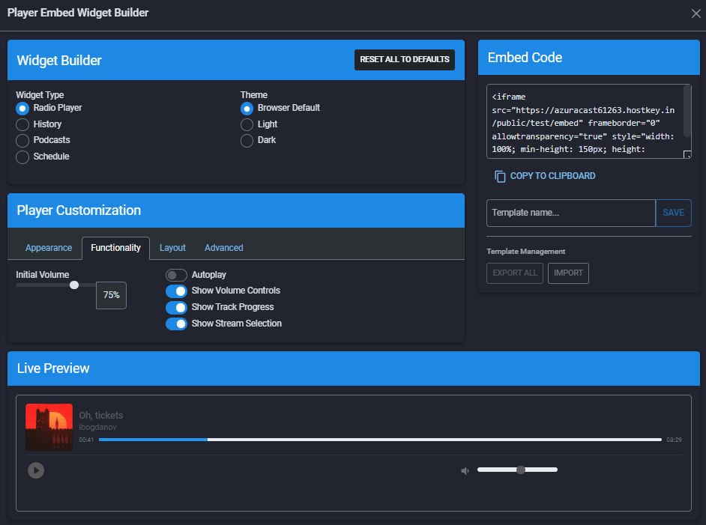Image resolution: width=706 pixels, height=525 pixels.
Task: Toggle Show Stream Selection off
Action: click(x=176, y=324)
